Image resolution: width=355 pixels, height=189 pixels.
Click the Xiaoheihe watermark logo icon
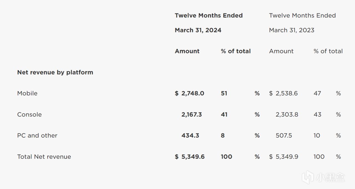[x=307, y=177]
